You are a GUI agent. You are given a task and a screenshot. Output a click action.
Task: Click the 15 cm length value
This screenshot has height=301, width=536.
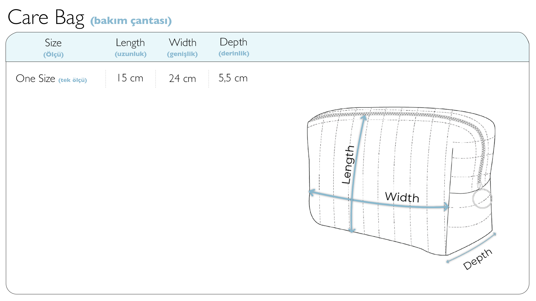130,78
